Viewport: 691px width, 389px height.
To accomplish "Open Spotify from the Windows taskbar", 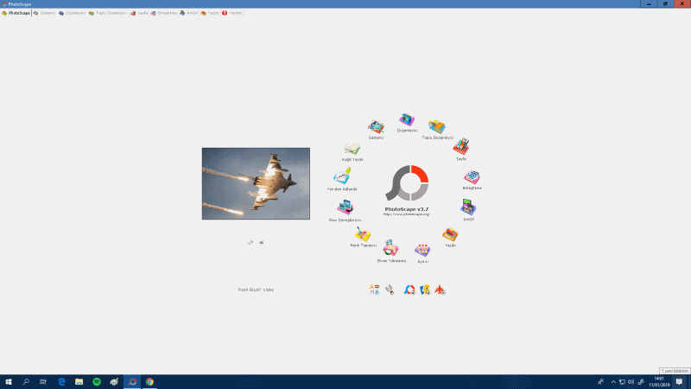I will pos(96,381).
